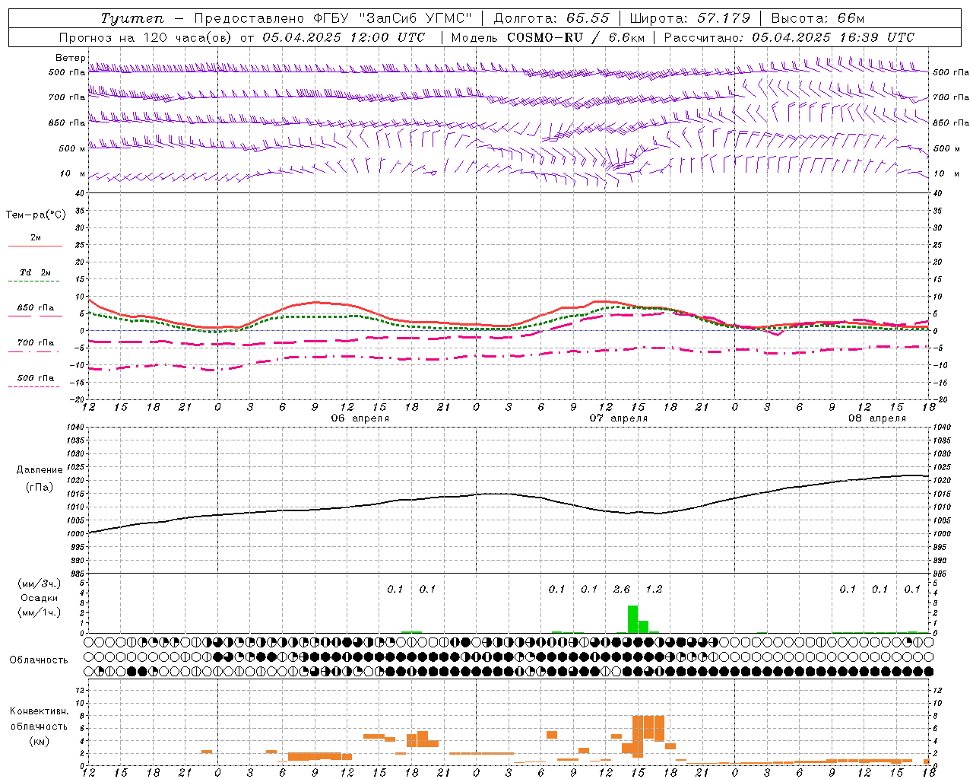973x779 pixels.
Task: Click the "Облачность" cloud cover row label
Action: click(39, 660)
